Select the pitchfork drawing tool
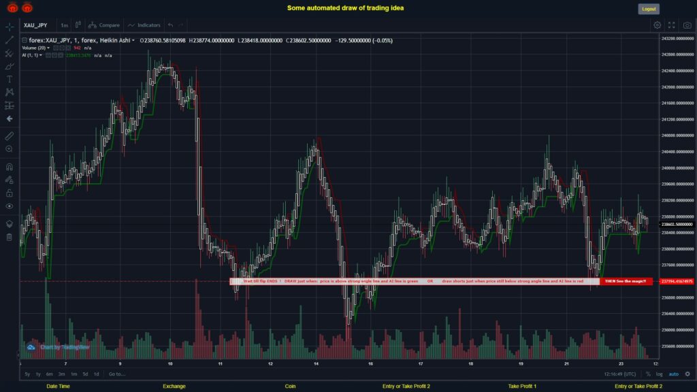 (x=10, y=53)
